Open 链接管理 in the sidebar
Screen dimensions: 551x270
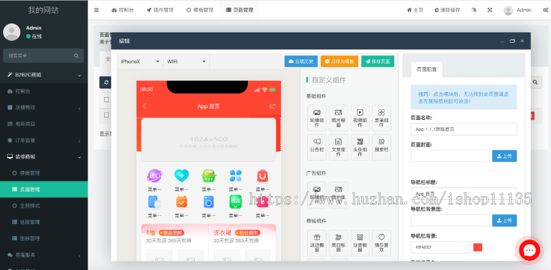click(44, 222)
